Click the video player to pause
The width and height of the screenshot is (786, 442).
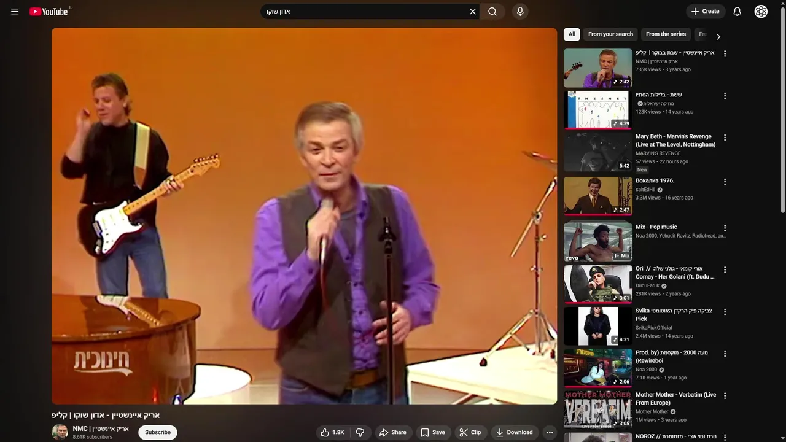point(304,215)
